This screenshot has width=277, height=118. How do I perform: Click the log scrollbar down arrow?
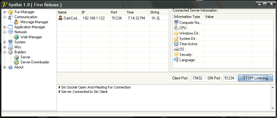[x=273, y=108]
